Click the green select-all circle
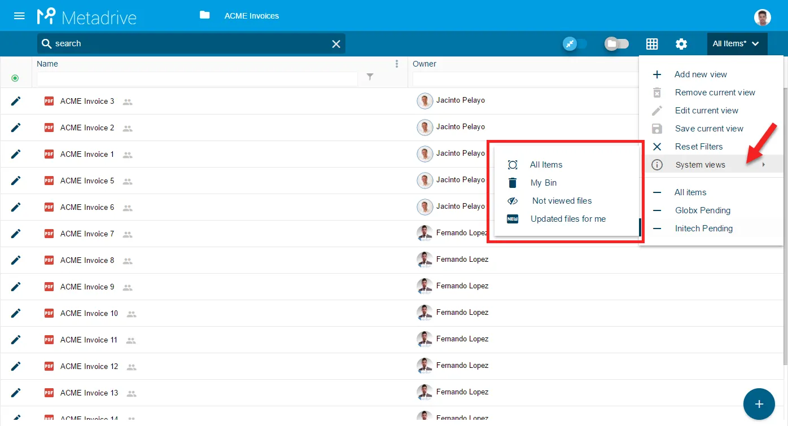The width and height of the screenshot is (788, 426). point(15,78)
